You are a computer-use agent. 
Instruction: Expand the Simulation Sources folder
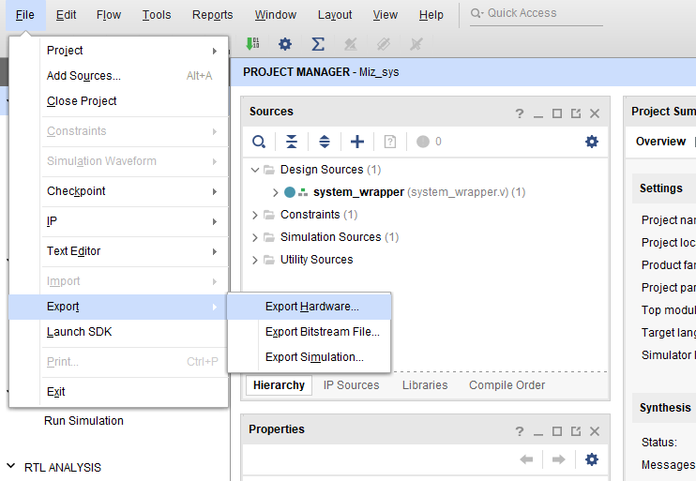click(255, 238)
